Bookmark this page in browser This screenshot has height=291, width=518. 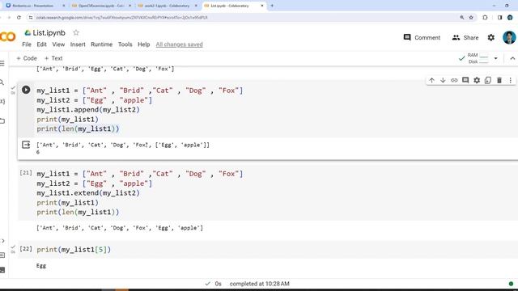(x=471, y=18)
